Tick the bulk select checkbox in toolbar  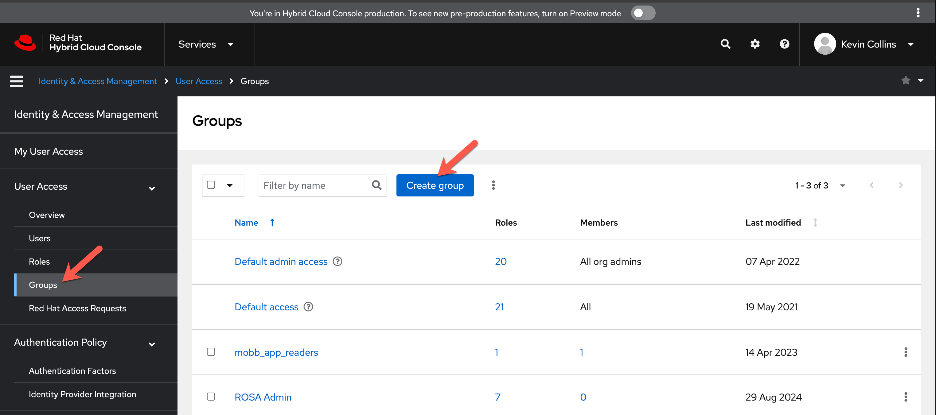coord(211,185)
